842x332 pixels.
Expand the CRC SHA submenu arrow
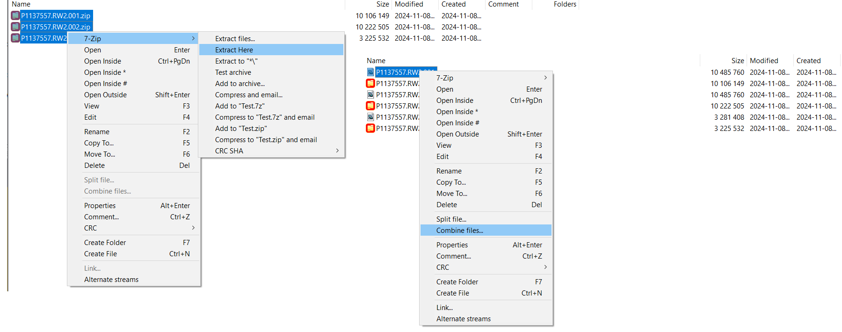[337, 151]
